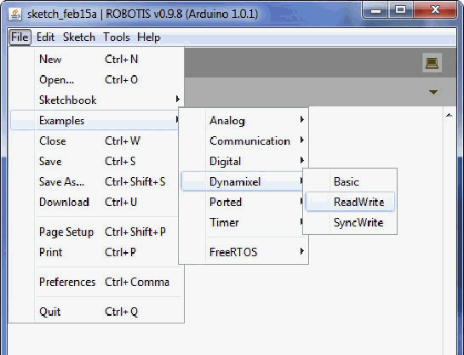Image resolution: width=464 pixels, height=355 pixels.
Task: Select the SyncWrite example
Action: (350, 222)
